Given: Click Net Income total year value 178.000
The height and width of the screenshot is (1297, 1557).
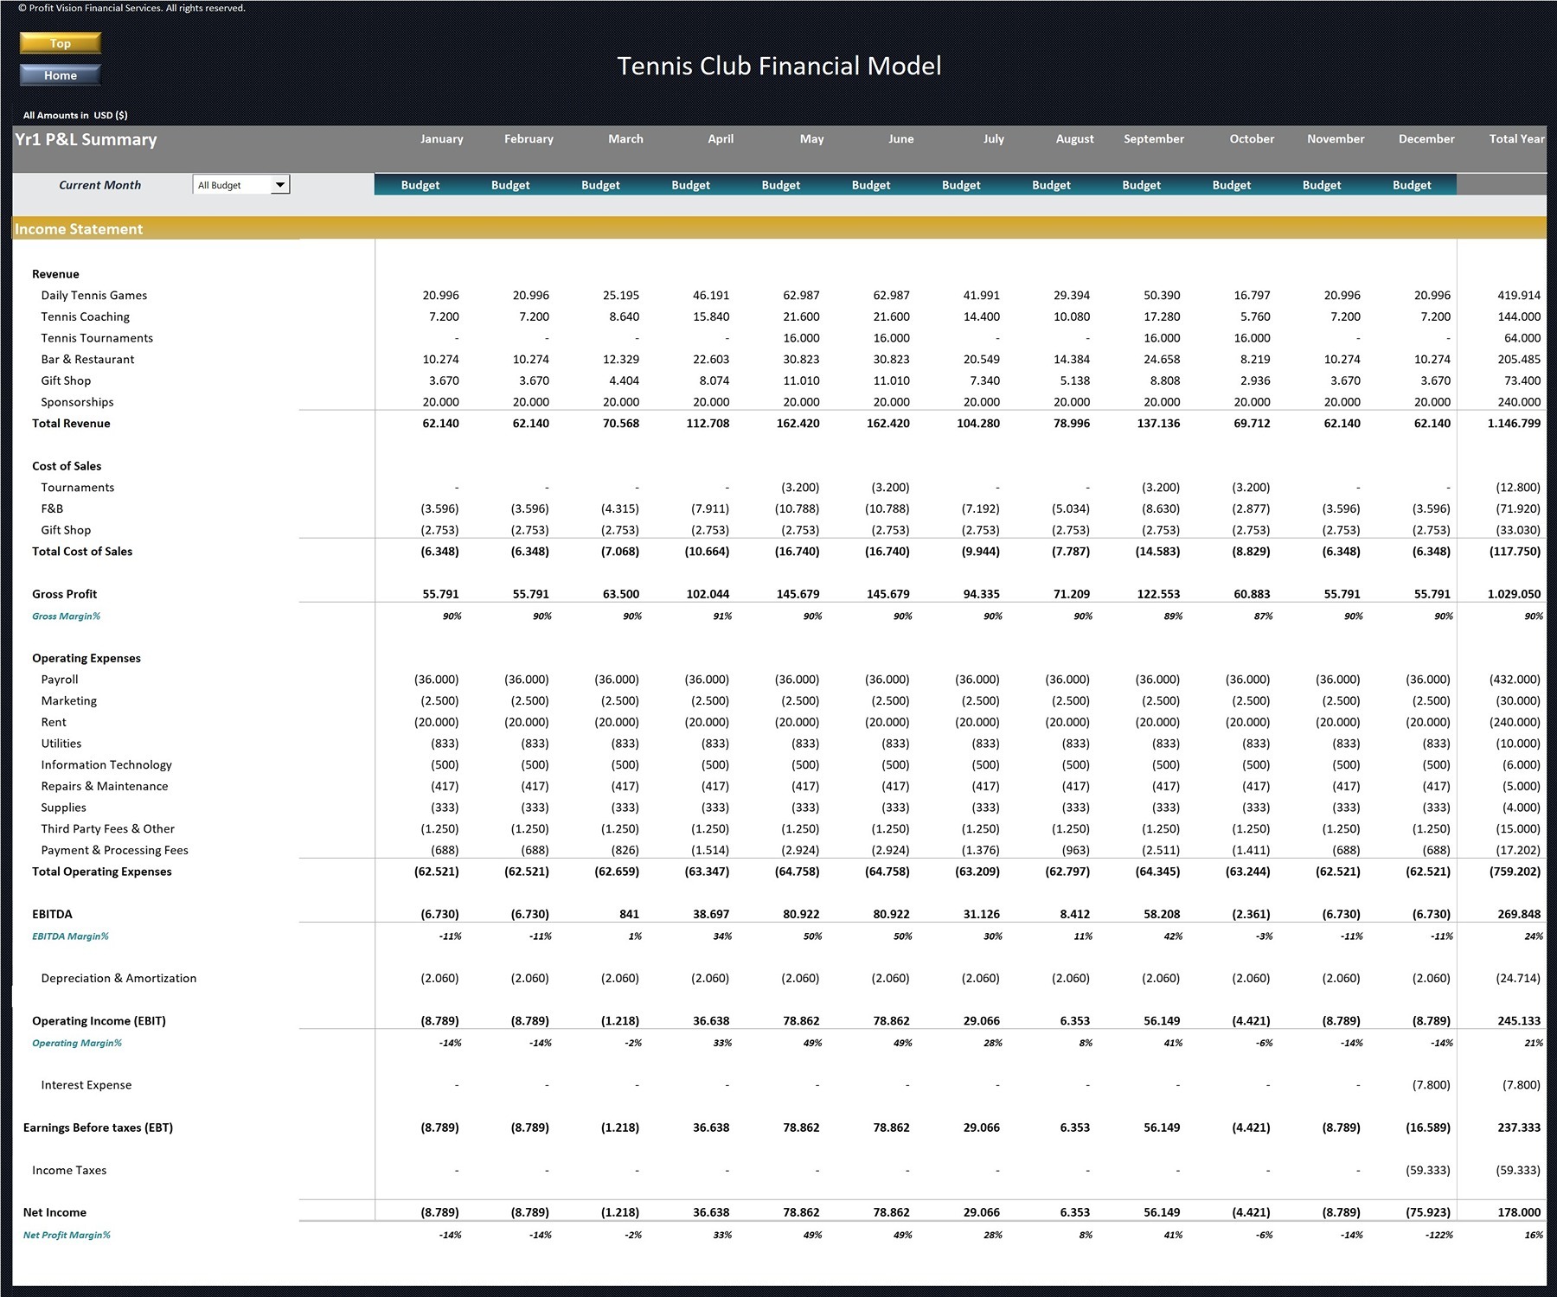Looking at the screenshot, I should coord(1519,1212).
